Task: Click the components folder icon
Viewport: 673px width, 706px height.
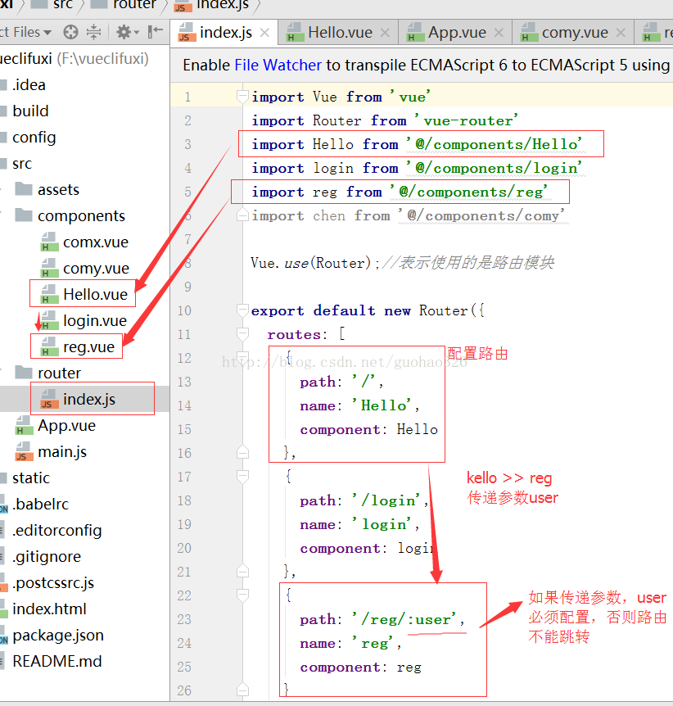Action: tap(24, 215)
